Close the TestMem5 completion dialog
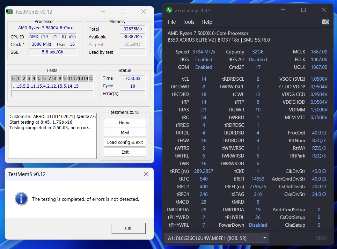The width and height of the screenshot is (337, 249). pyautogui.click(x=146, y=174)
